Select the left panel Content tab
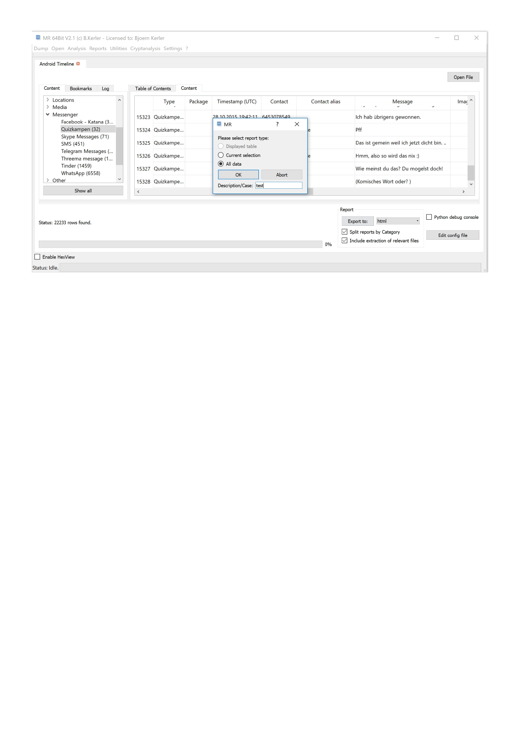519x734 pixels. click(52, 88)
